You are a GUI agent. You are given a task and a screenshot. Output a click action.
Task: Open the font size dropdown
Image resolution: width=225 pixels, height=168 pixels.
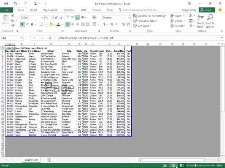[52, 18]
